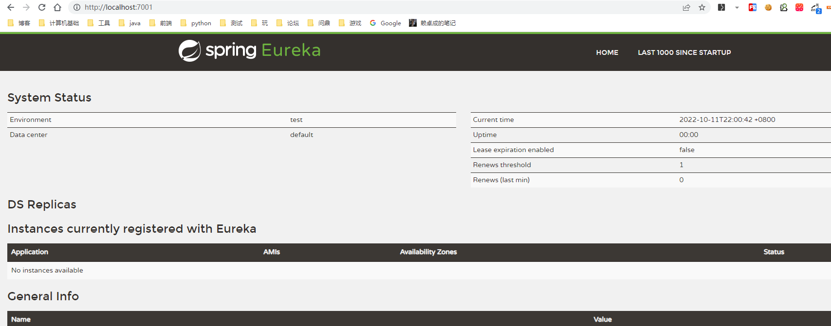The image size is (831, 326).
Task: Go back with the browser back arrow
Action: 11,7
